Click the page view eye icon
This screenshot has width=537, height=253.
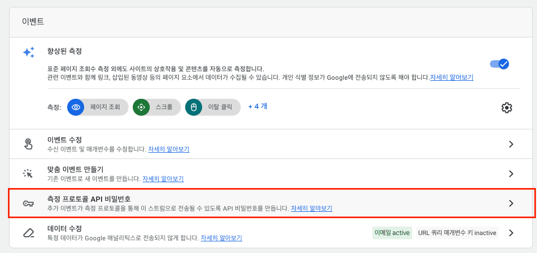pyautogui.click(x=76, y=107)
